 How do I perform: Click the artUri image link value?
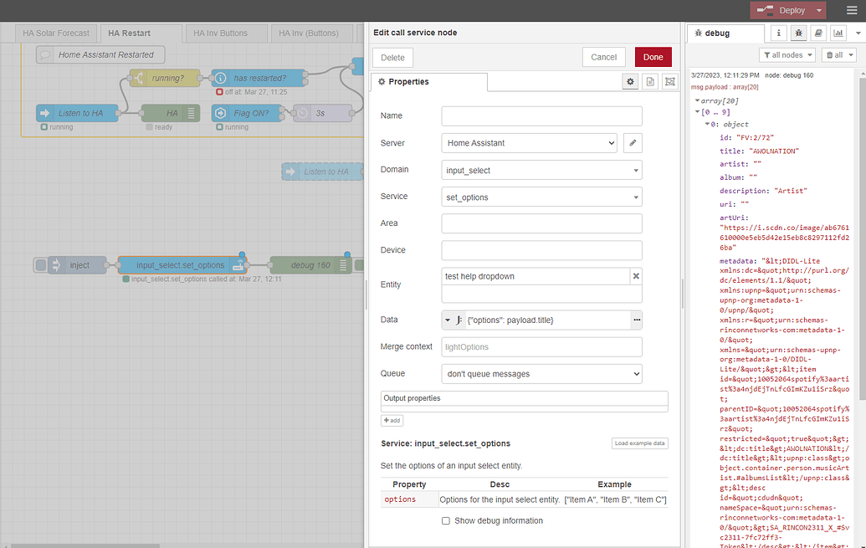pos(784,238)
